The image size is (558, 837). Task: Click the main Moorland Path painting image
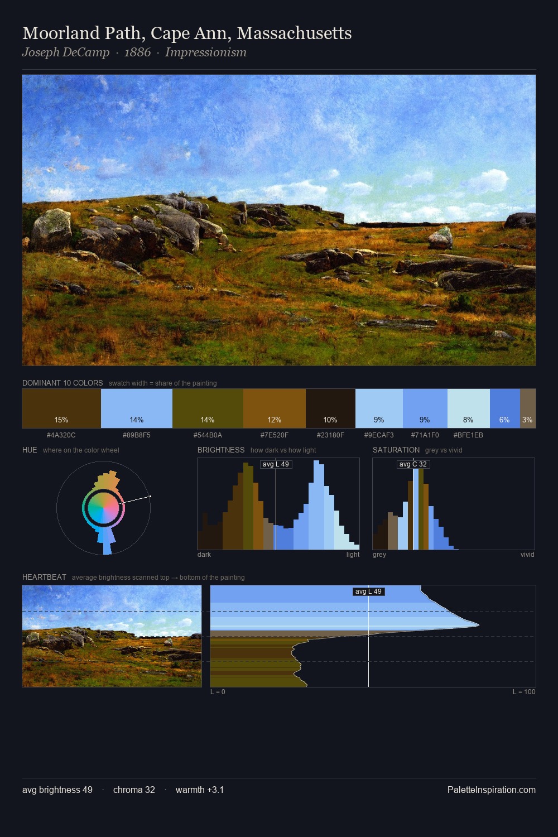click(279, 220)
